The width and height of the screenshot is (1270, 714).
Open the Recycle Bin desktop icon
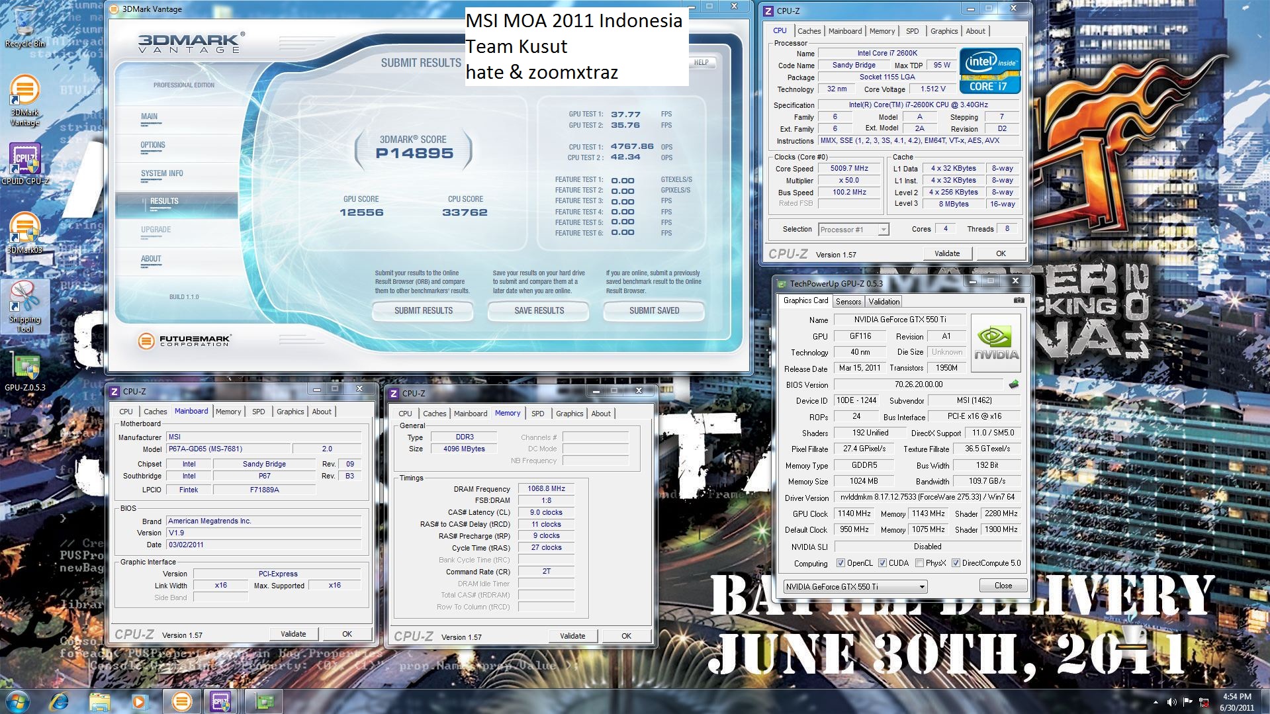[24, 26]
